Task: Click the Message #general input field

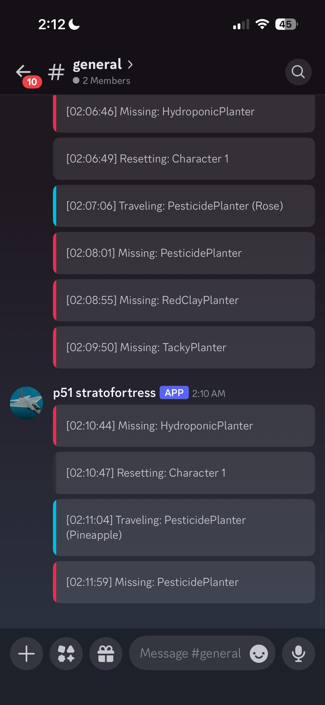Action: point(190,653)
